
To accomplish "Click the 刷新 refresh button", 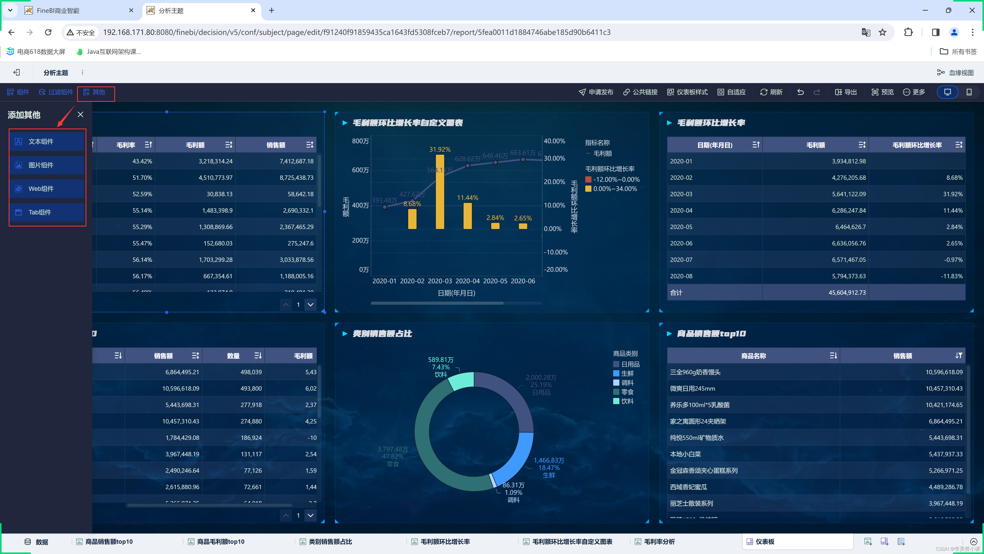I will (771, 92).
